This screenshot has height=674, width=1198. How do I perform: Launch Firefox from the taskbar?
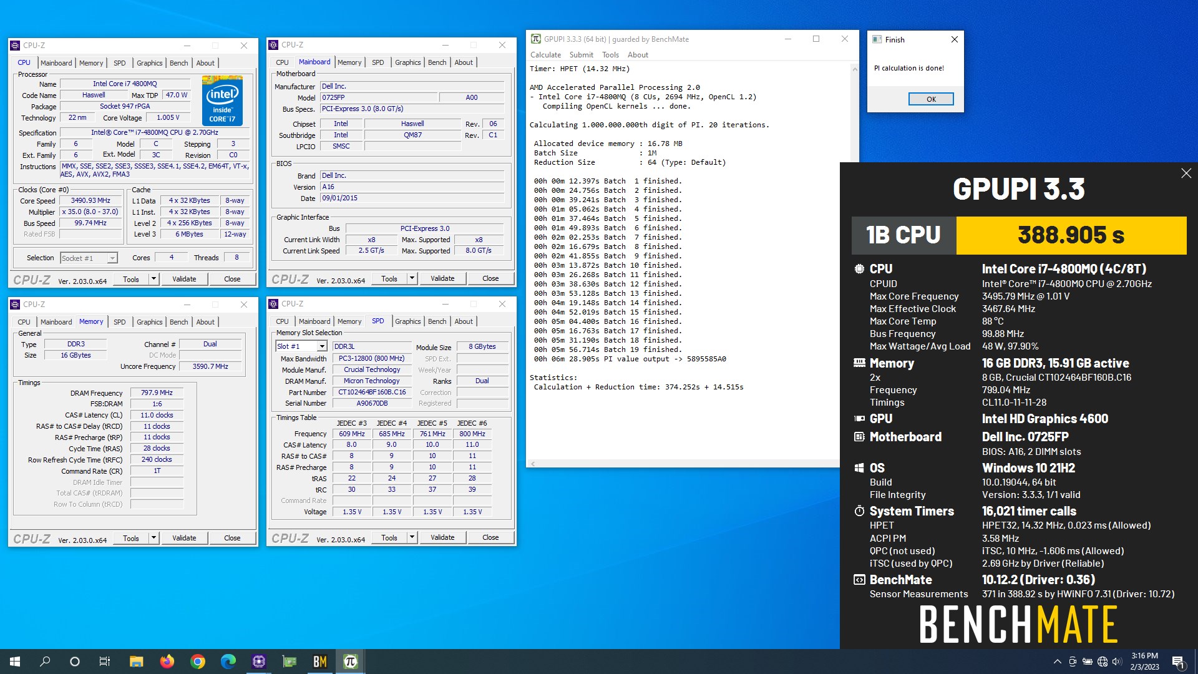167,662
